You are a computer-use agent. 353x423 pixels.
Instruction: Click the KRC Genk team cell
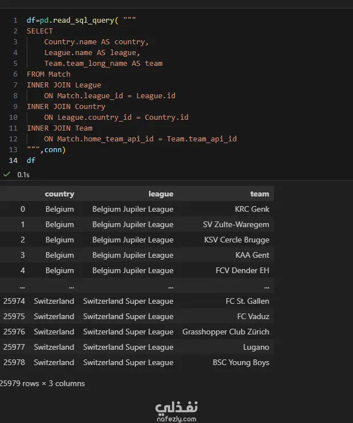click(x=252, y=209)
